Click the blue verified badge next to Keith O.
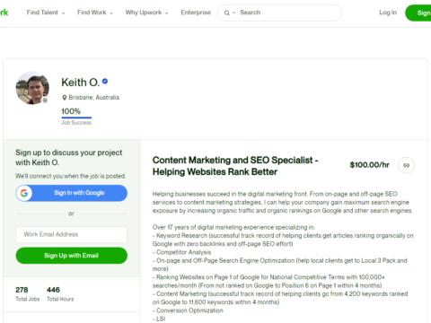Image resolution: width=431 pixels, height=323 pixels. (105, 81)
